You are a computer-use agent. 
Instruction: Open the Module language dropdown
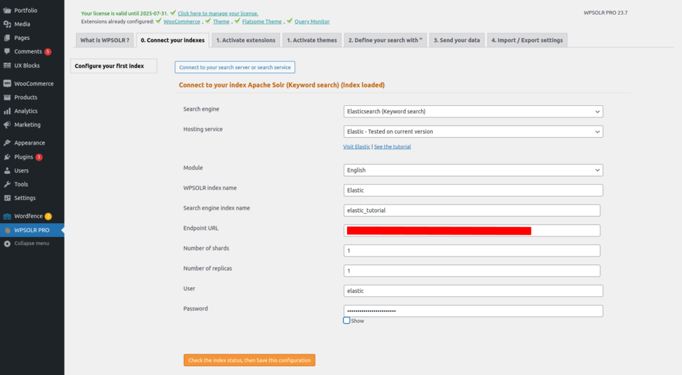[474, 170]
